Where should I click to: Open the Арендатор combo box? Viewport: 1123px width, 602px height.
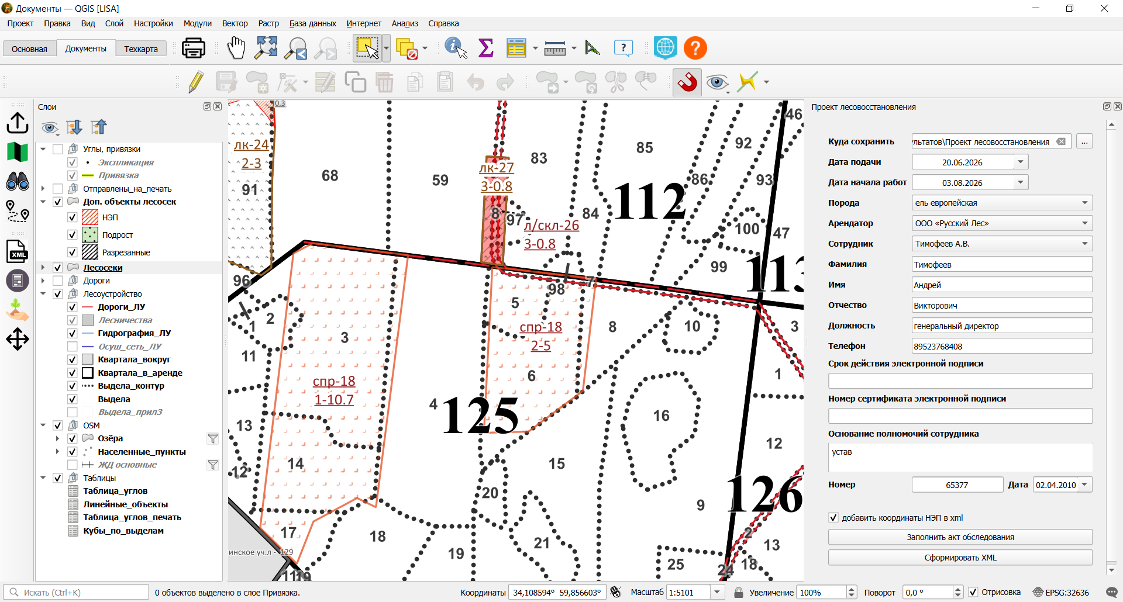tap(1002, 223)
